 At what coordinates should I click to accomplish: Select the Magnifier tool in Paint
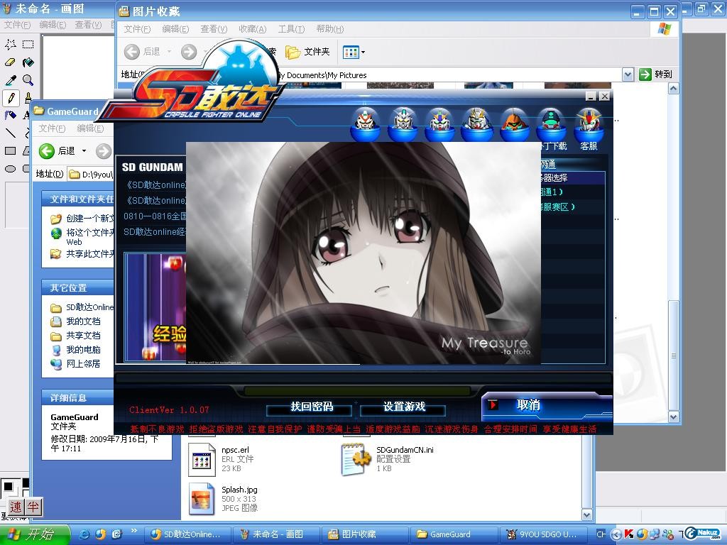[x=28, y=80]
